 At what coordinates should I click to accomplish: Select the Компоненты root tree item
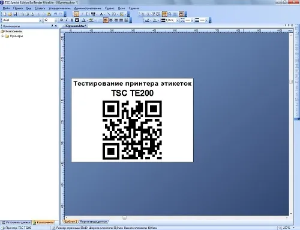pos(14,31)
